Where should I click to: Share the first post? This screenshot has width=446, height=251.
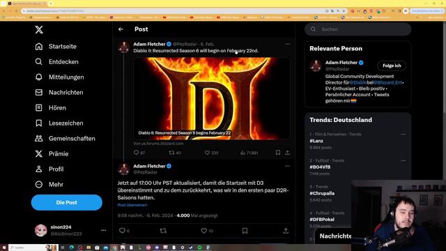tap(287, 153)
